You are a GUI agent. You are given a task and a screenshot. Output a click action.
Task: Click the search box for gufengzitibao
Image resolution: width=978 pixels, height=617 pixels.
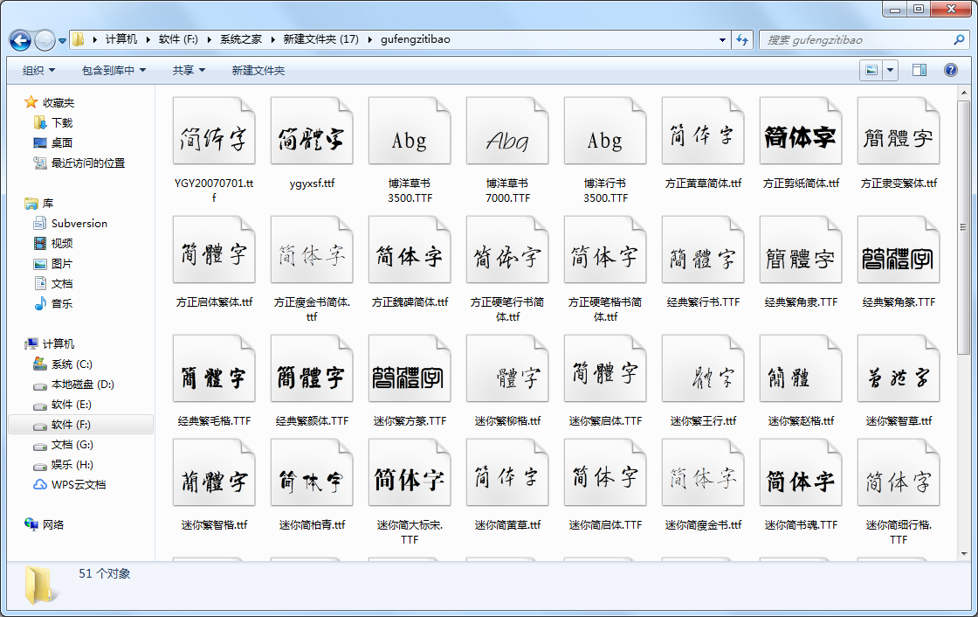tap(856, 40)
